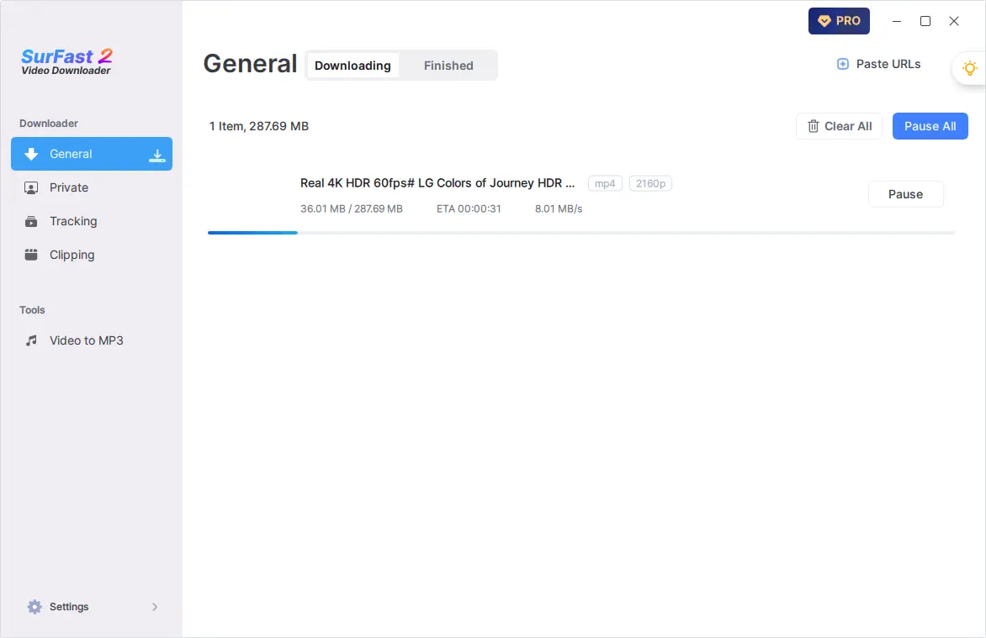
Task: Click the SurFast 2 Video Downloader logo
Action: pyautogui.click(x=66, y=61)
